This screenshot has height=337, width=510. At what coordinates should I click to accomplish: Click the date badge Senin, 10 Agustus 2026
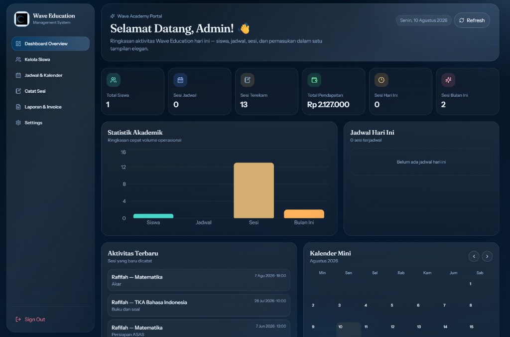tap(423, 20)
